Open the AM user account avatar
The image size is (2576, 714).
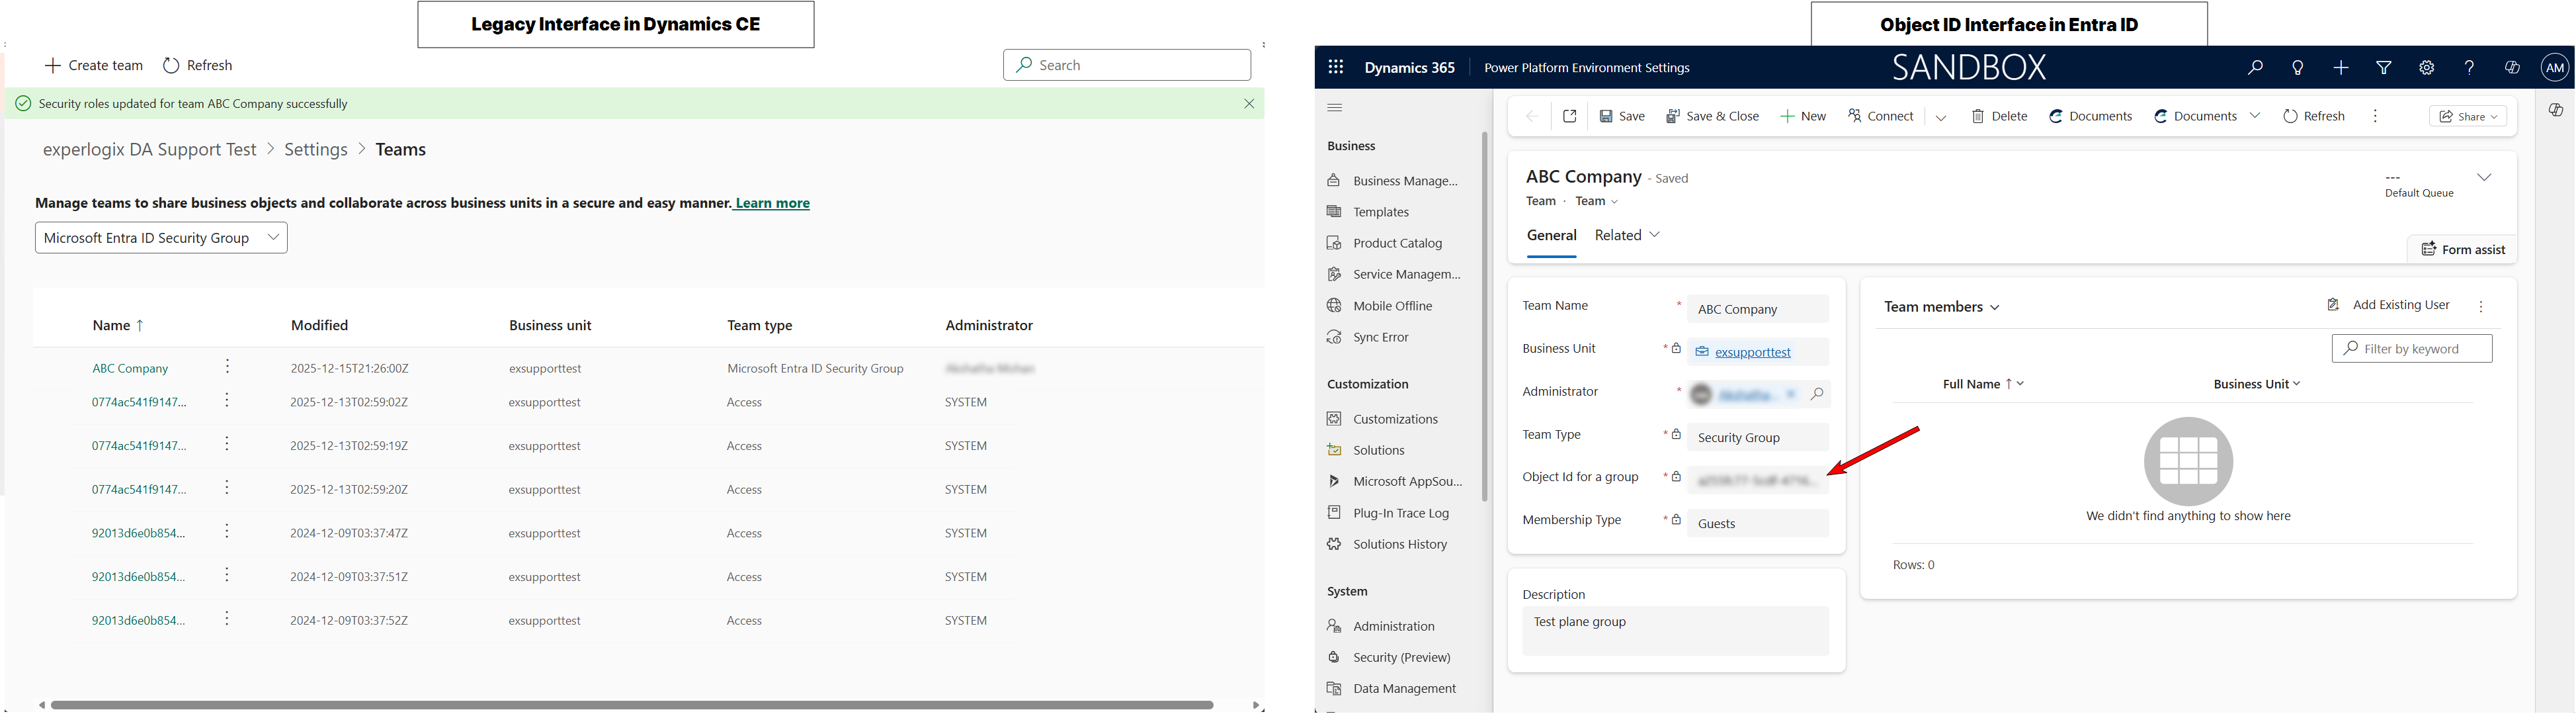tap(2555, 68)
